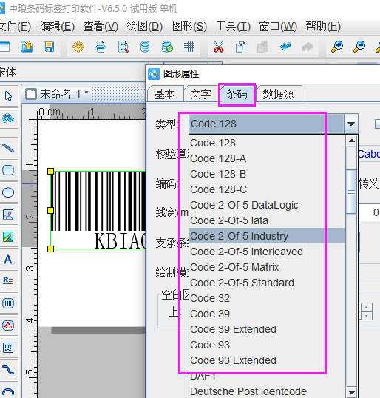Zoom in using magnifier plus icon
380x398 pixels.
pos(337,47)
